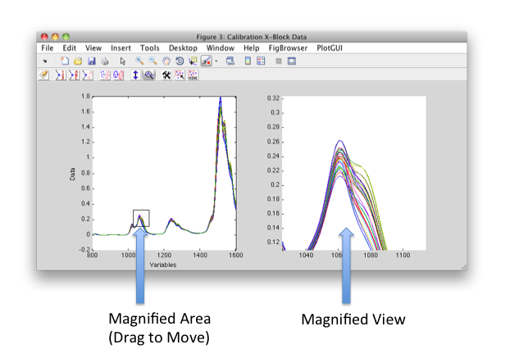This screenshot has width=510, height=358.
Task: Click the red close window button
Action: tap(44, 37)
